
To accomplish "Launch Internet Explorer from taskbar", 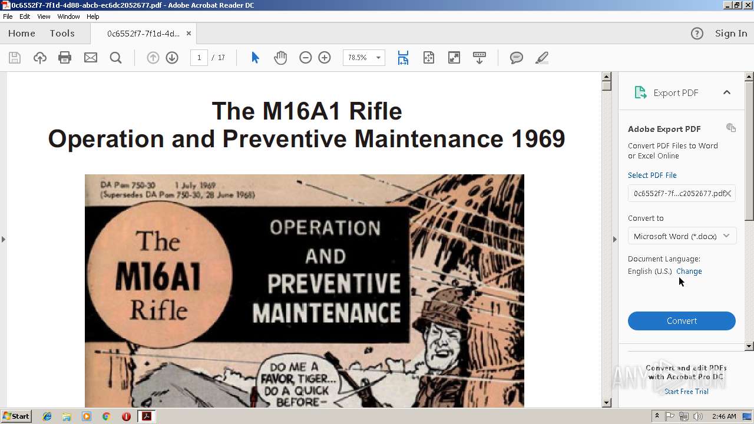I will click(x=47, y=416).
